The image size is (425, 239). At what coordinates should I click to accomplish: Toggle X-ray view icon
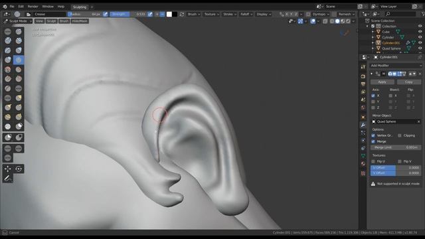(x=325, y=21)
